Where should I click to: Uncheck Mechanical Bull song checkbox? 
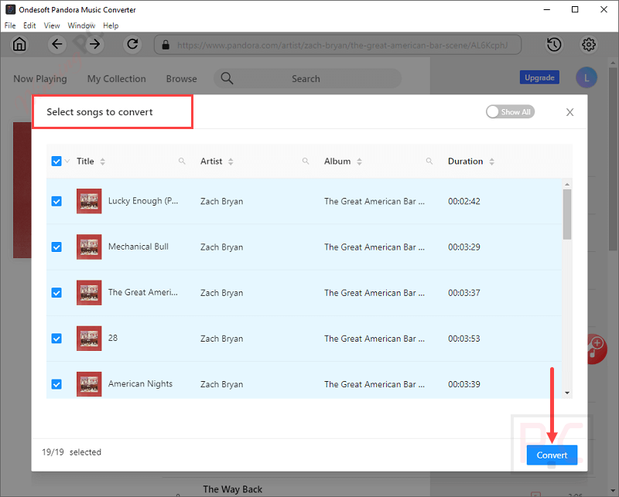tap(56, 247)
